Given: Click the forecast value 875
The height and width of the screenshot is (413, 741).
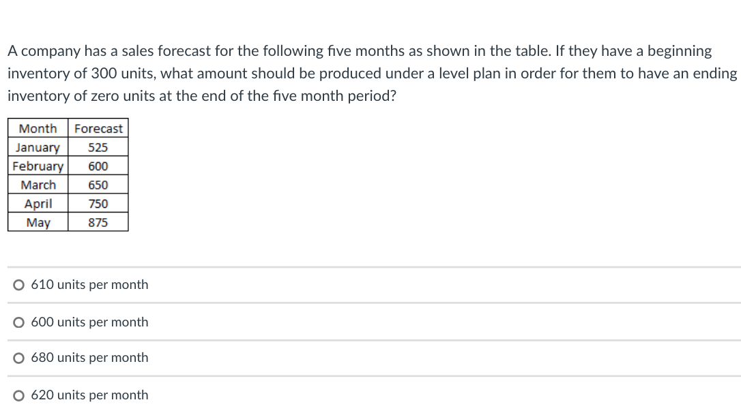Looking at the screenshot, I should [x=98, y=222].
